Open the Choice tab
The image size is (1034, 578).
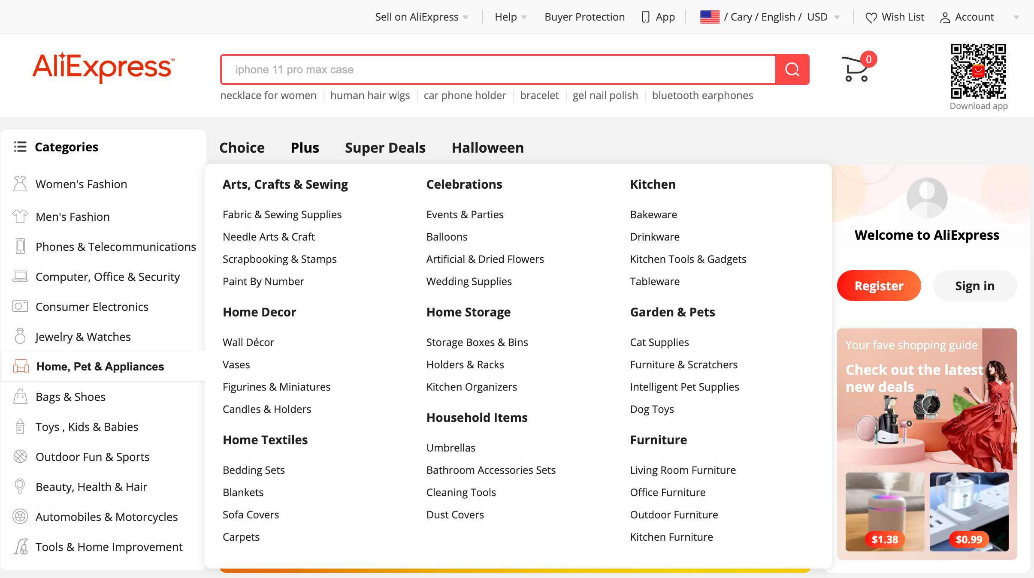pos(242,148)
